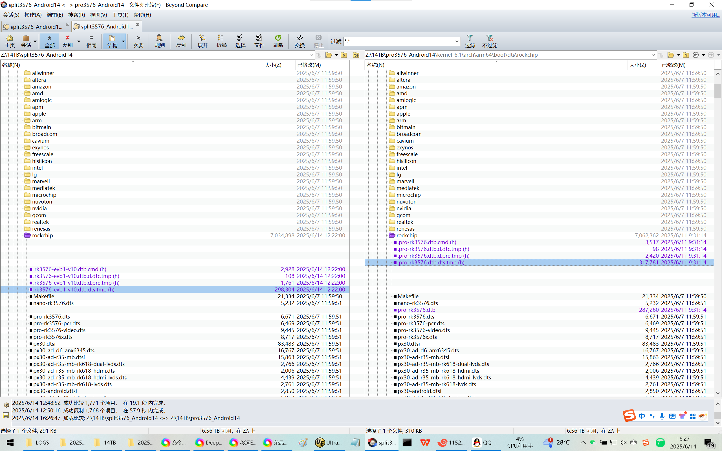Click the Rules (规则) referee icon
Image resolution: width=722 pixels, height=451 pixels.
160,41
